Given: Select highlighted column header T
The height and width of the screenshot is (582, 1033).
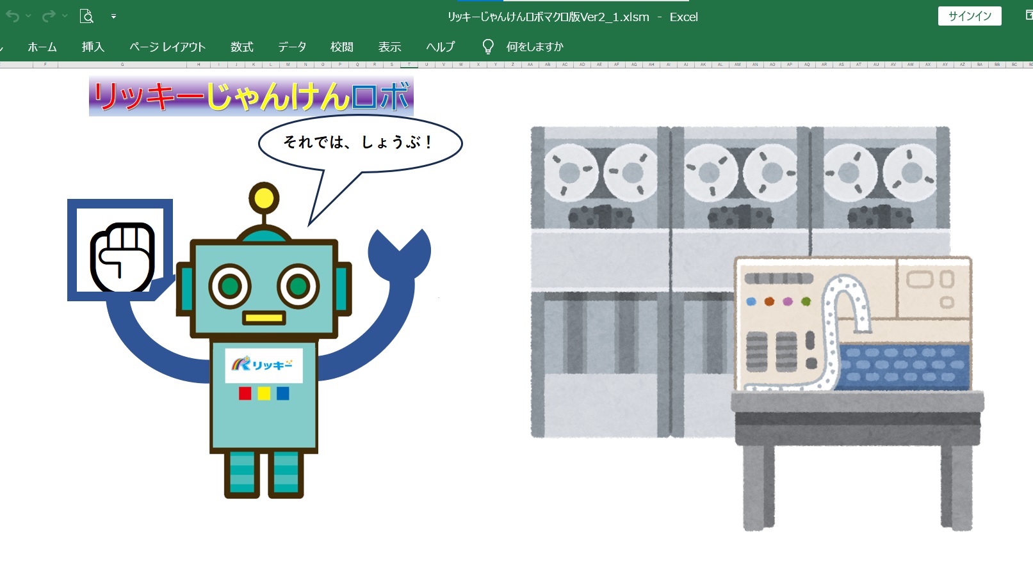Looking at the screenshot, I should pyautogui.click(x=409, y=65).
